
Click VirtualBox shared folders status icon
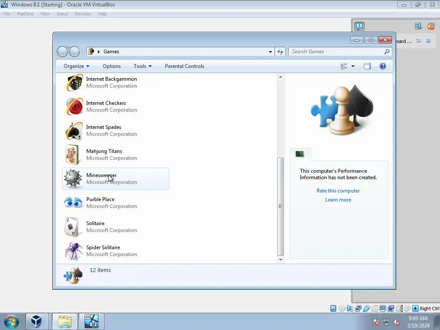tap(374, 309)
